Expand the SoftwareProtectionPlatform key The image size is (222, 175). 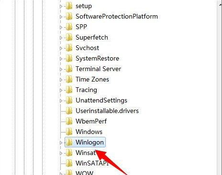61,17
